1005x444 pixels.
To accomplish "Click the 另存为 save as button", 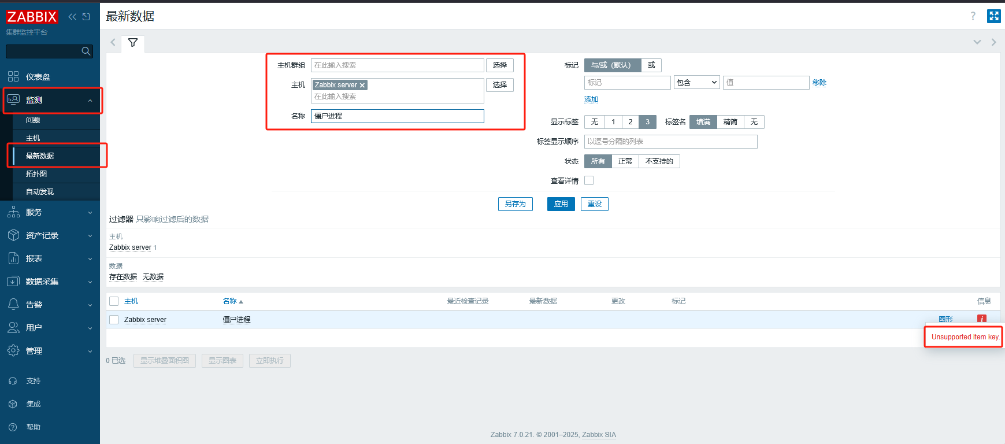I will pos(516,204).
